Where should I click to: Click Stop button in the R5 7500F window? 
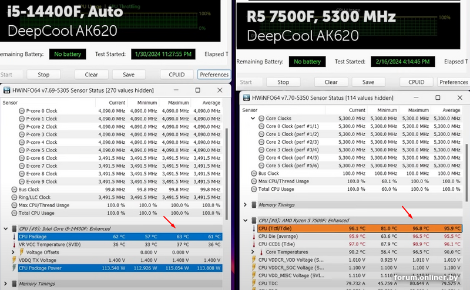pos(283,82)
